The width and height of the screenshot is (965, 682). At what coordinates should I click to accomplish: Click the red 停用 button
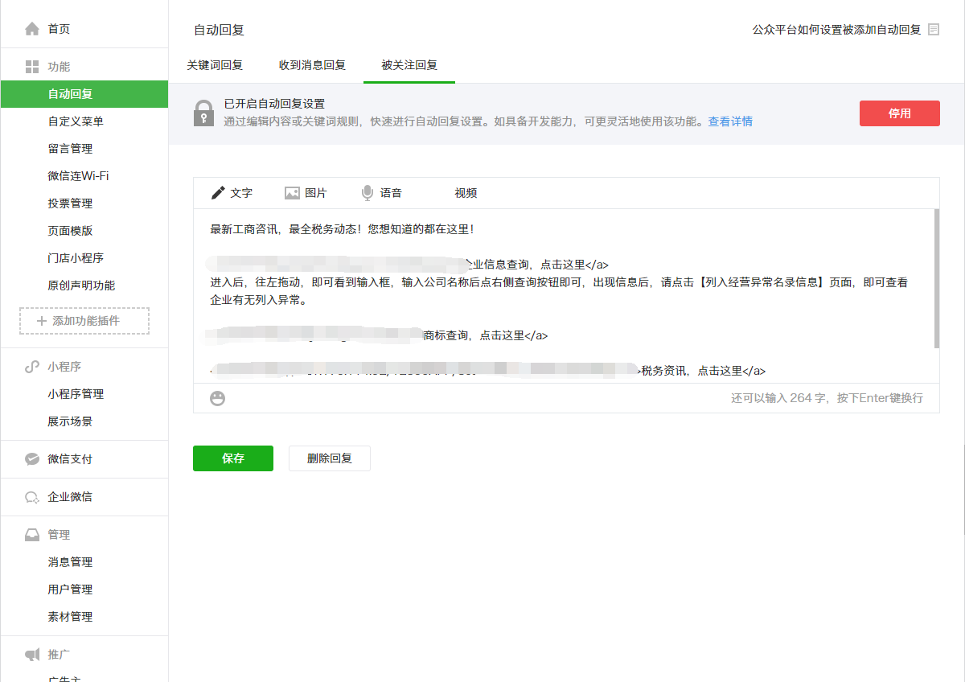coord(900,113)
